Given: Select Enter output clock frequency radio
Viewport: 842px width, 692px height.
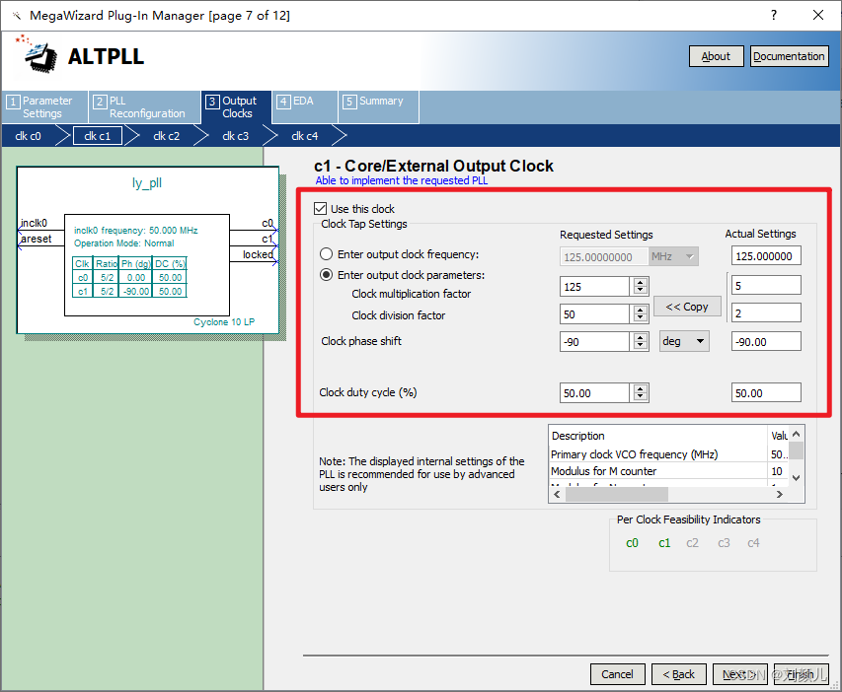Looking at the screenshot, I should click(x=326, y=253).
